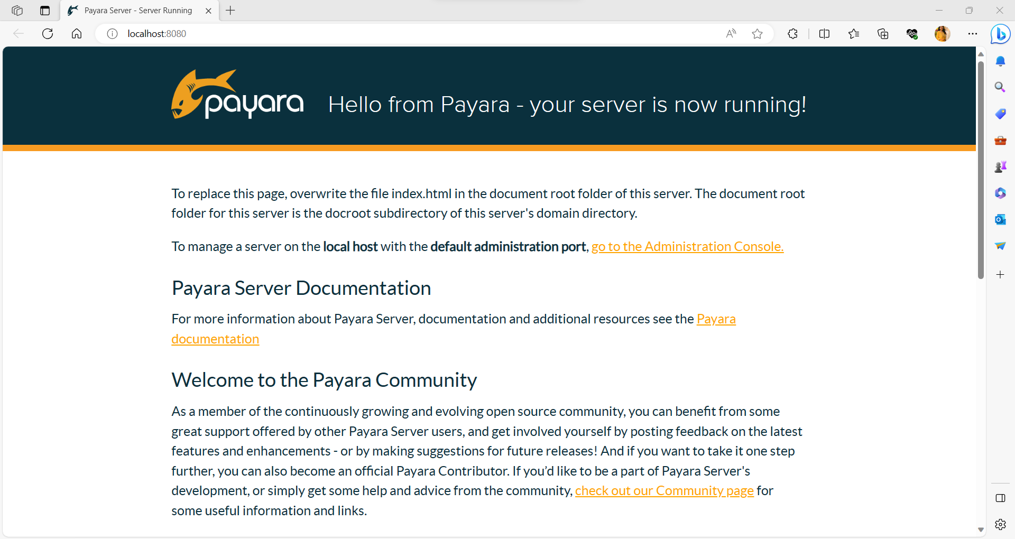View site information for localhost
Screen dimensions: 1015x539
112,34
